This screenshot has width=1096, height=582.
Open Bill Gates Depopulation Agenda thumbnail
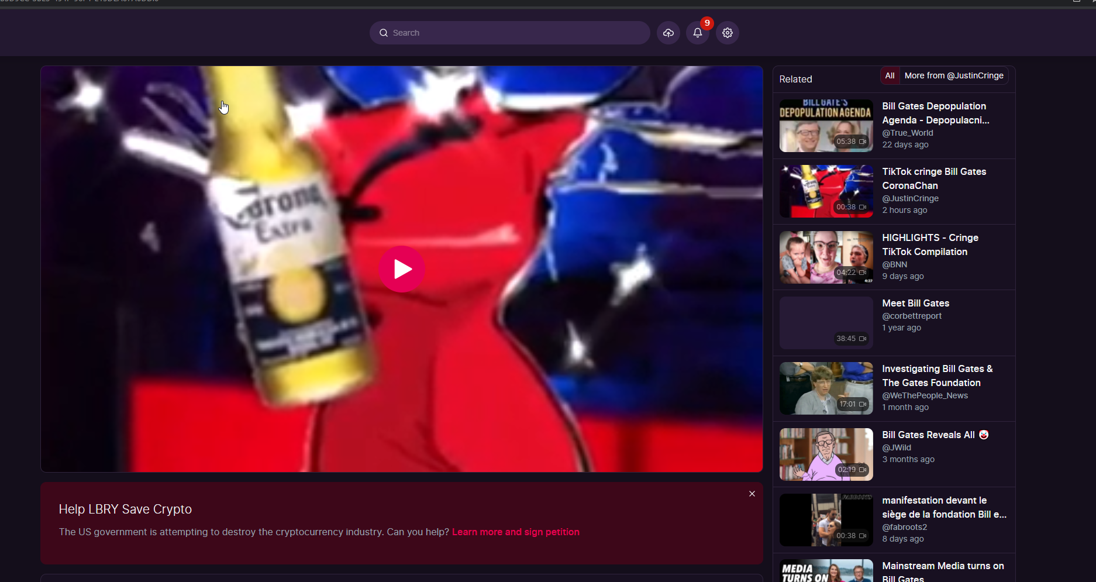tap(826, 126)
